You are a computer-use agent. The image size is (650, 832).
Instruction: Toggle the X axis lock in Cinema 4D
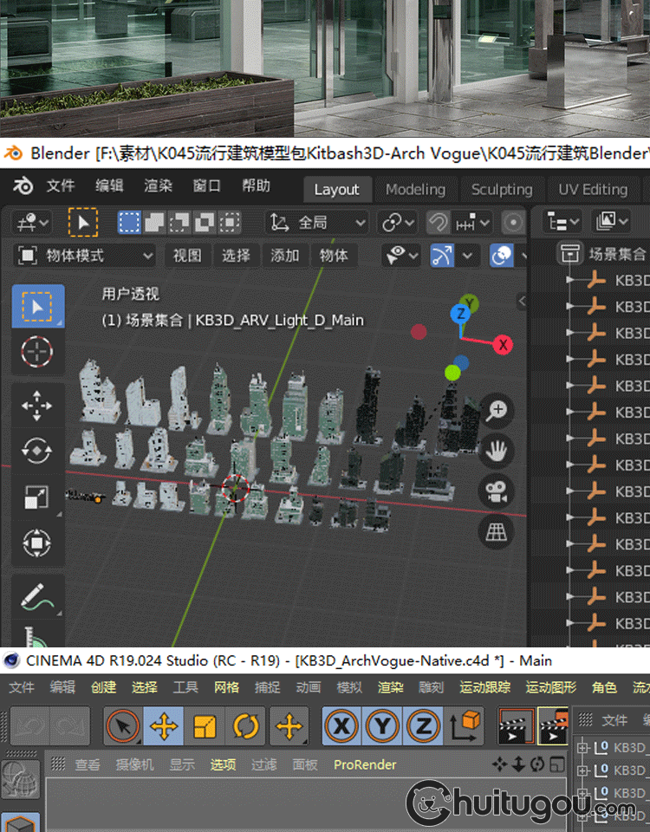click(342, 726)
